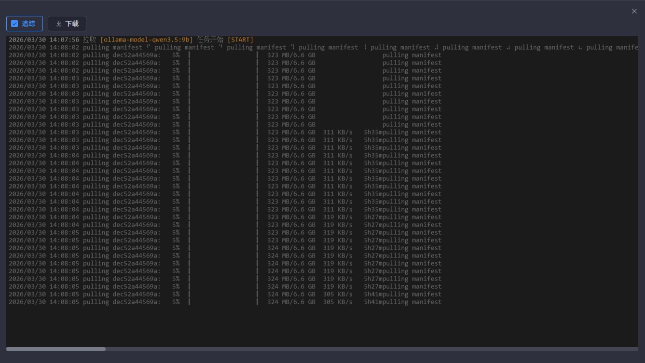Close the log dialog with X
645x363 pixels.
(x=634, y=11)
